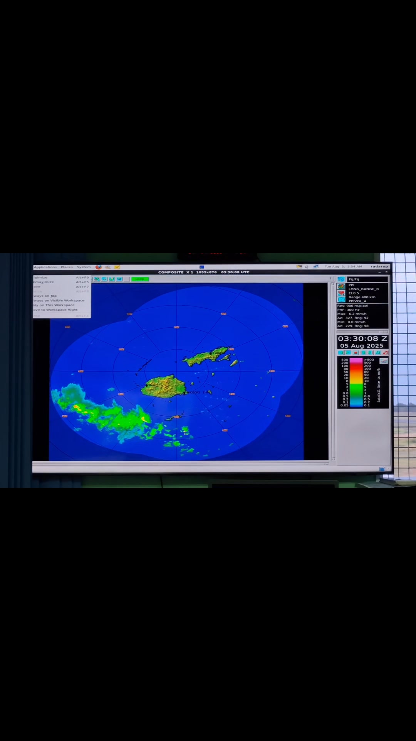Click the Max: 6.2 mm/h readout
This screenshot has width=416, height=741.
pos(352,314)
